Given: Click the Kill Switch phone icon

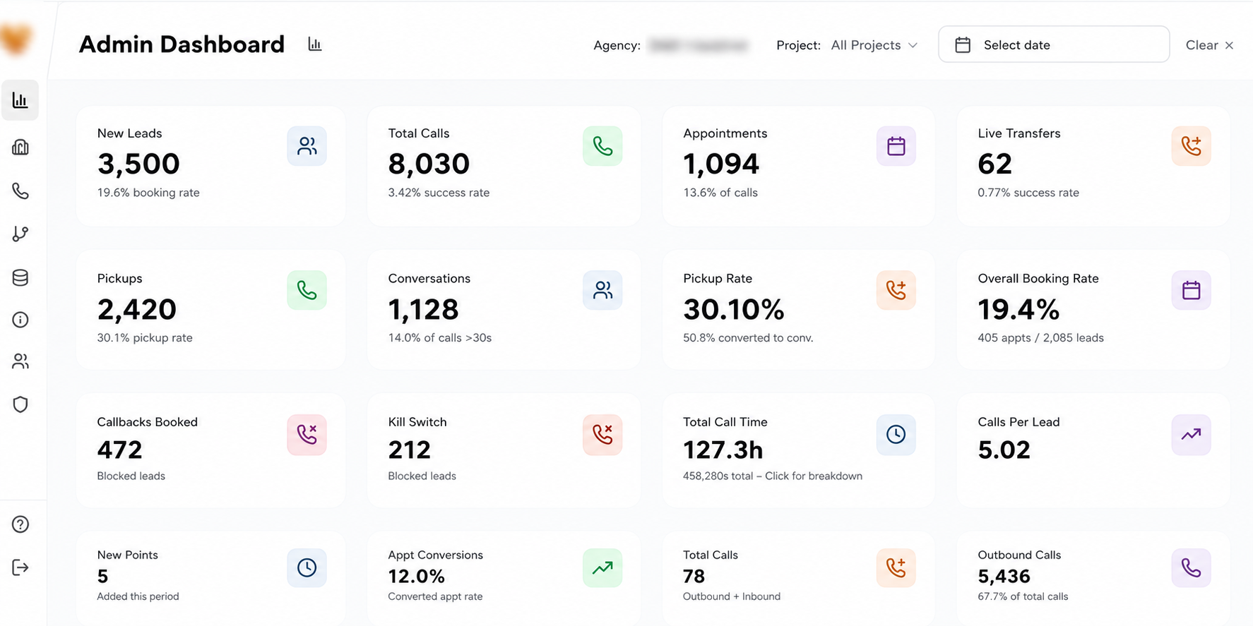Looking at the screenshot, I should point(602,434).
